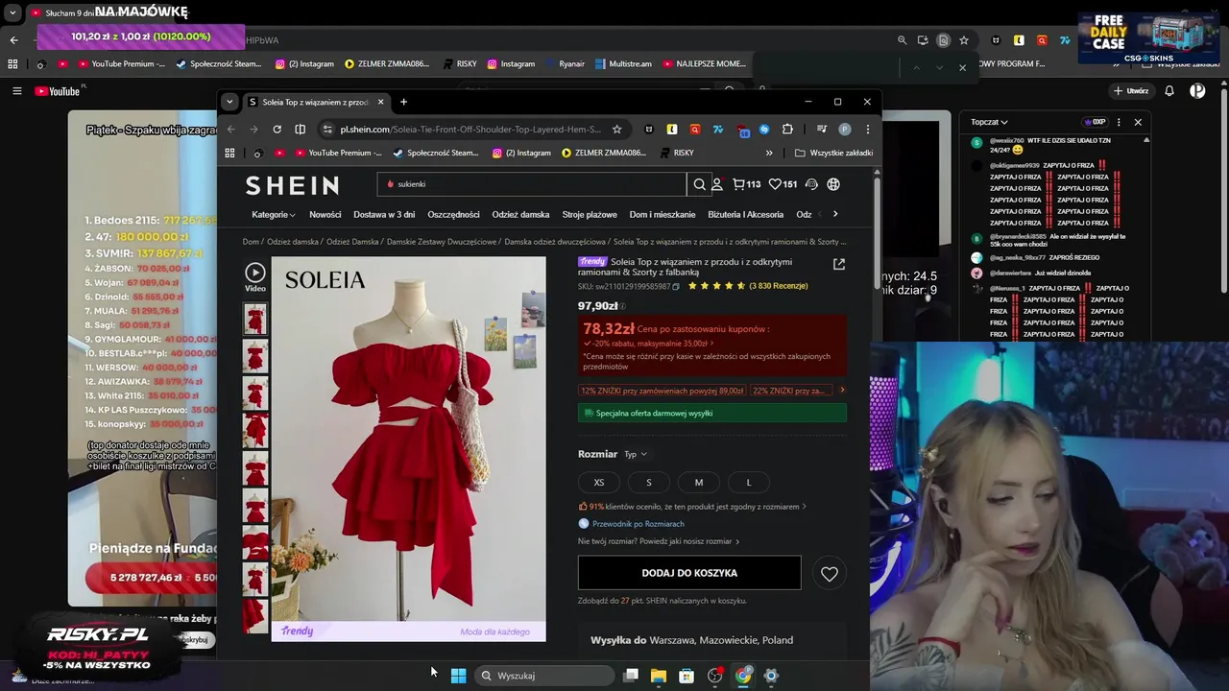The width and height of the screenshot is (1229, 691).
Task: Open new tab in SHEIN browser window
Action: tap(403, 102)
